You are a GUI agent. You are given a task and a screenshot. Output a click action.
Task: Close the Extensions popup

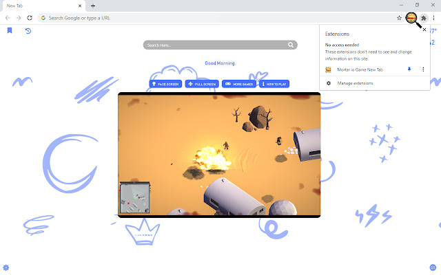(424, 30)
